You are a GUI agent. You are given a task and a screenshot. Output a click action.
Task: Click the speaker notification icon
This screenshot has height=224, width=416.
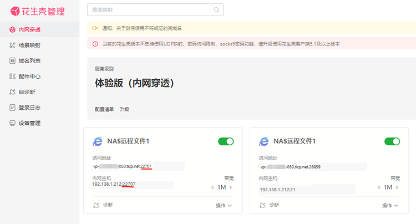(x=95, y=28)
